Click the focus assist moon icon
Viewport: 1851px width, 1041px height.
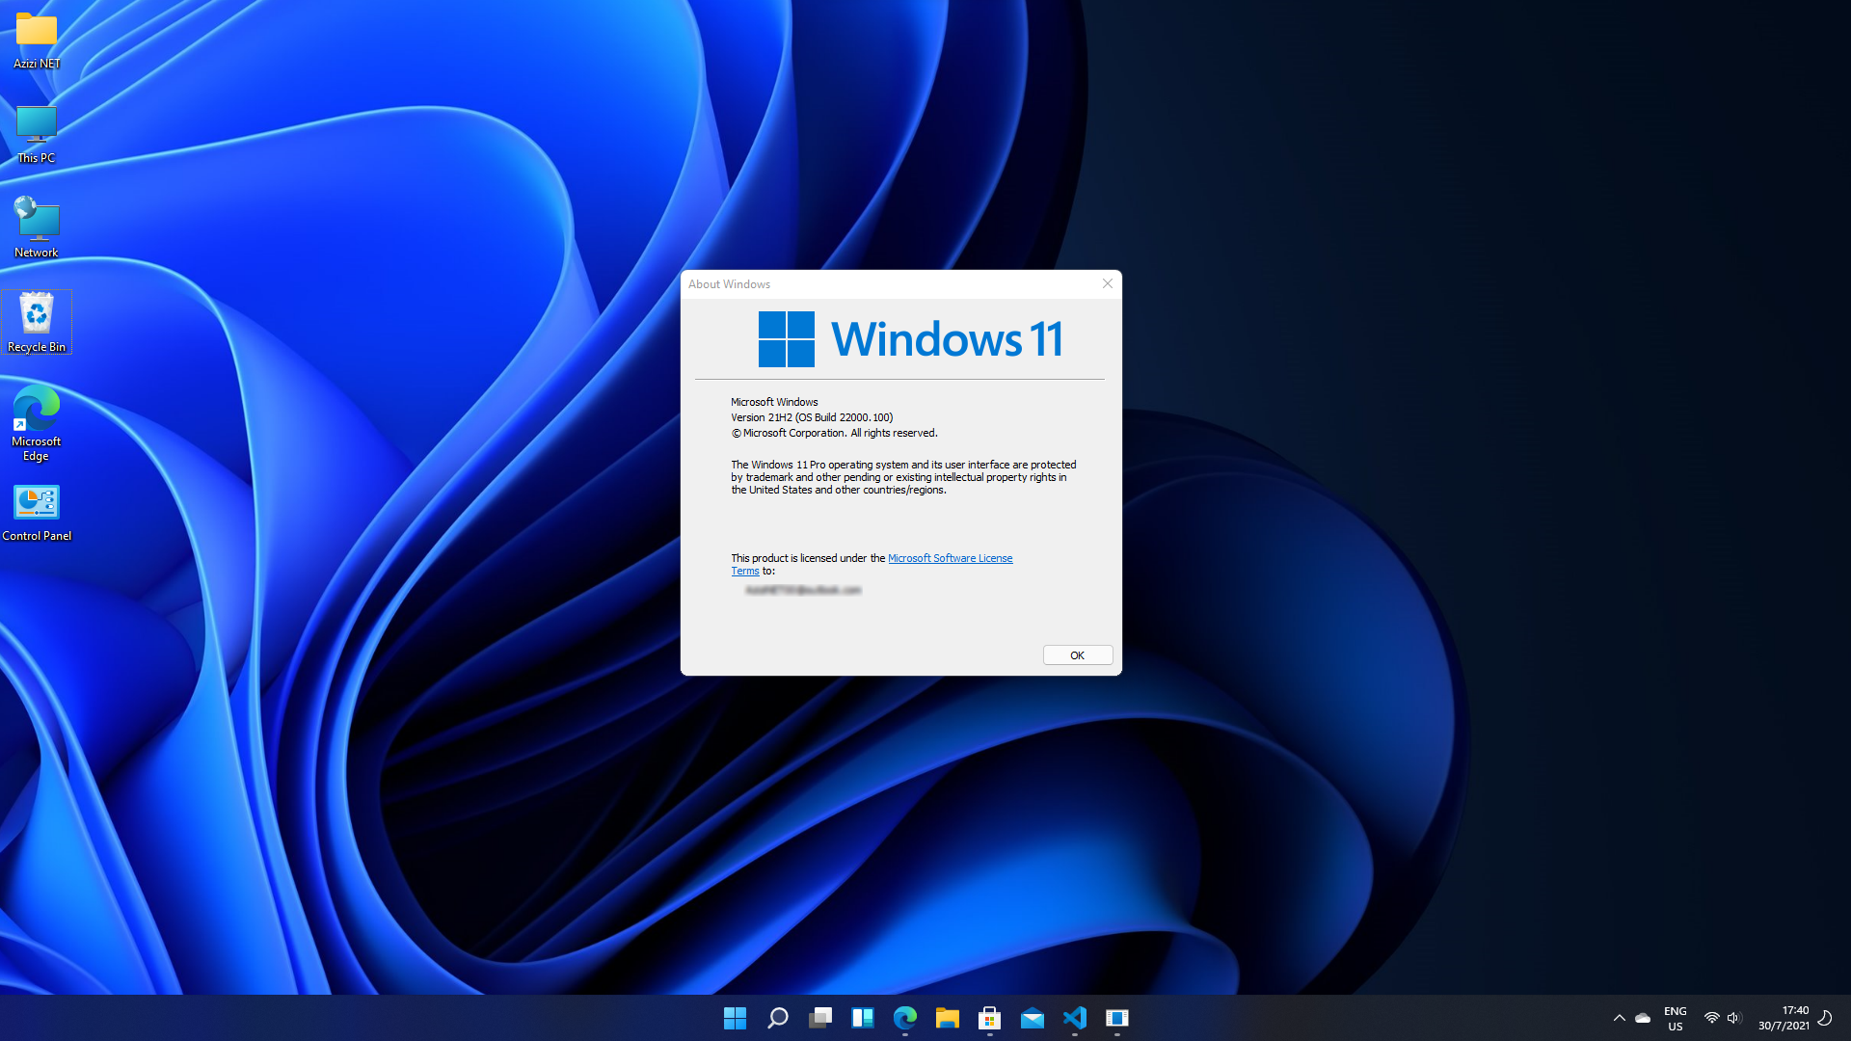[x=1825, y=1018]
